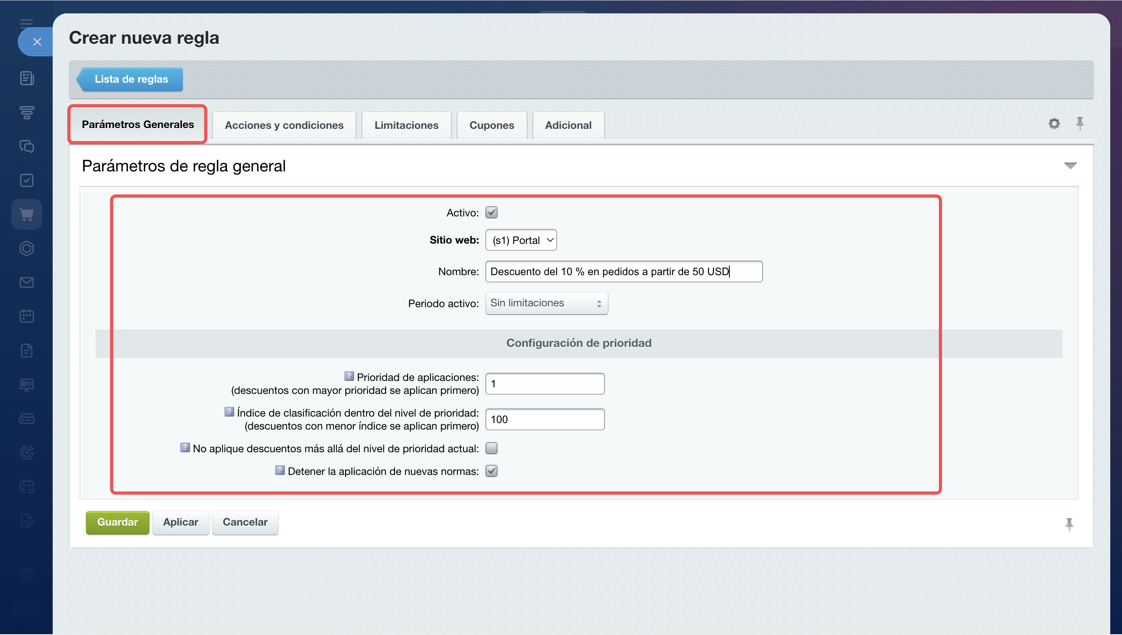
Task: Close the rule creation slider panel
Action: point(36,42)
